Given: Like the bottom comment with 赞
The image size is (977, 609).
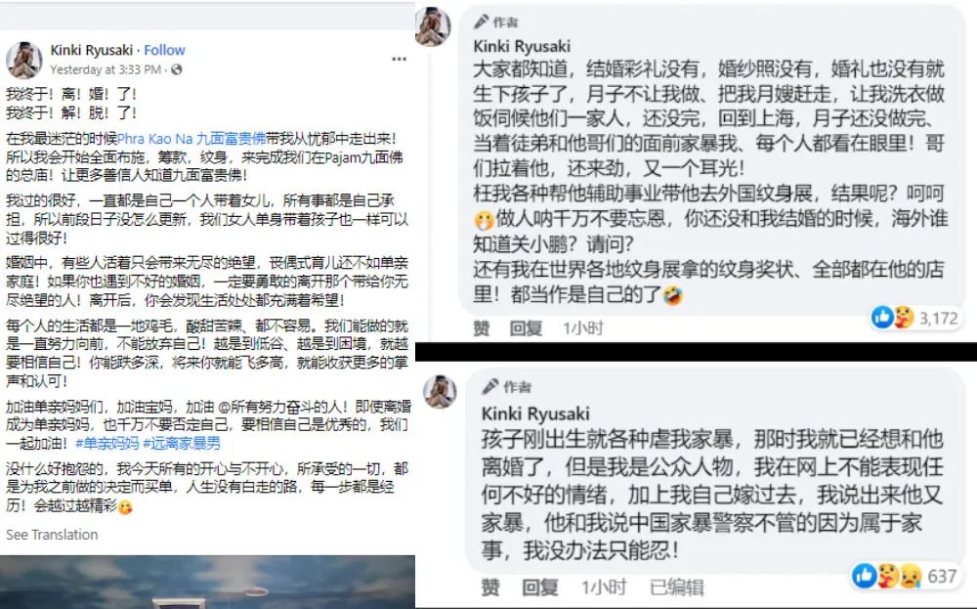Looking at the screenshot, I should pyautogui.click(x=489, y=587).
